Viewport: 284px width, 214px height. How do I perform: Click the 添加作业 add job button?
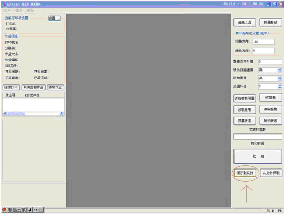pyautogui.click(x=55, y=87)
